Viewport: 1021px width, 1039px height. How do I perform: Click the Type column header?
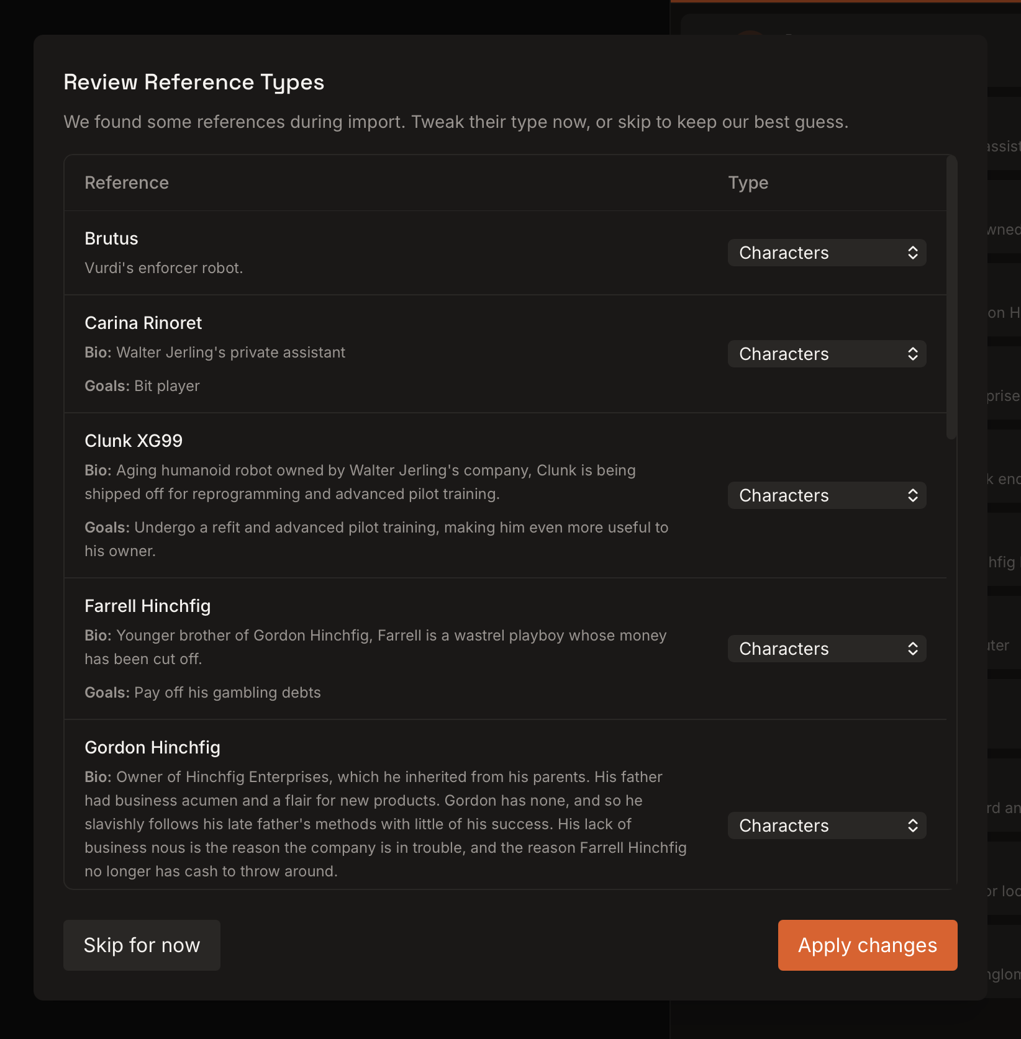748,182
